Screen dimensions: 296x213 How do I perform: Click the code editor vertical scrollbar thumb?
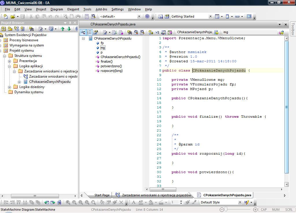click(x=286, y=107)
